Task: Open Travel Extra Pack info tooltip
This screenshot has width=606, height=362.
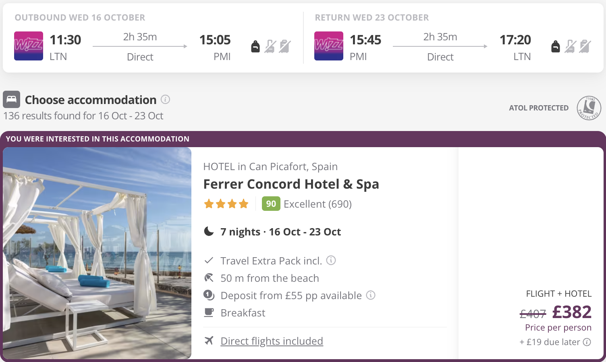Action: [x=331, y=260]
